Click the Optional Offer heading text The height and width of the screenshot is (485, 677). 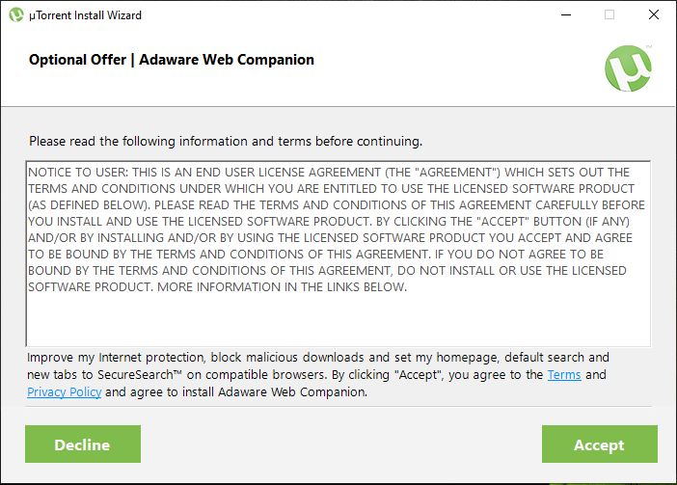(172, 60)
